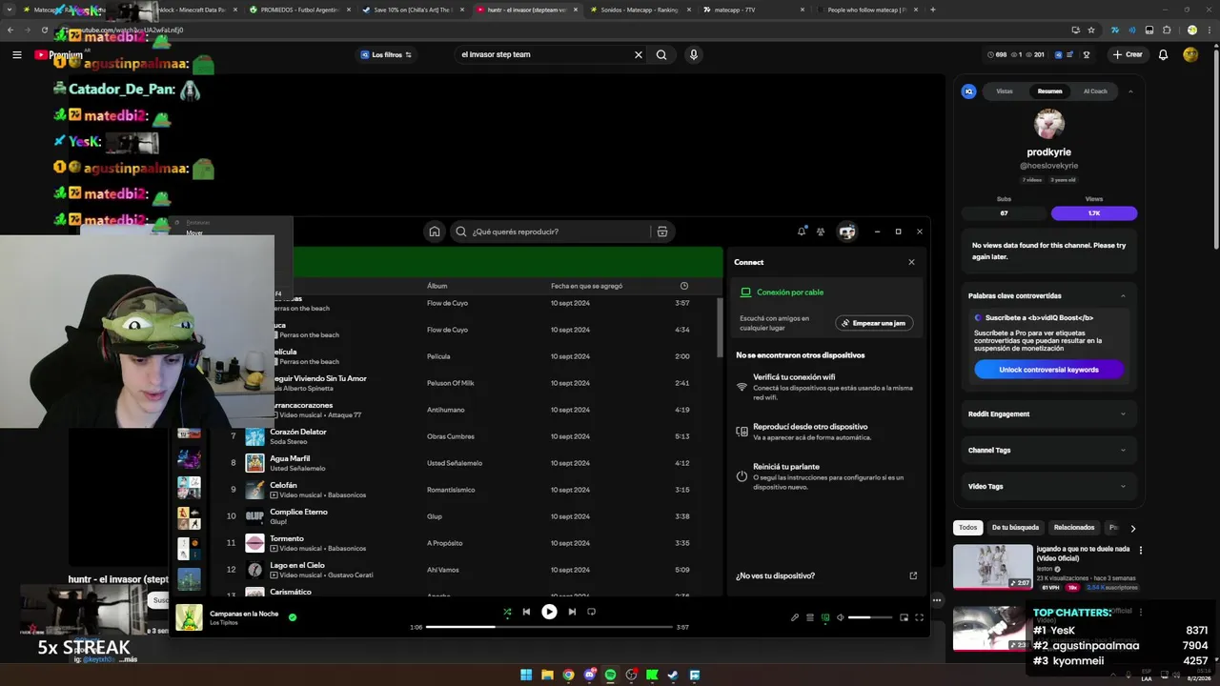Switch to the AI Coach tab
The width and height of the screenshot is (1220, 686).
click(x=1095, y=91)
